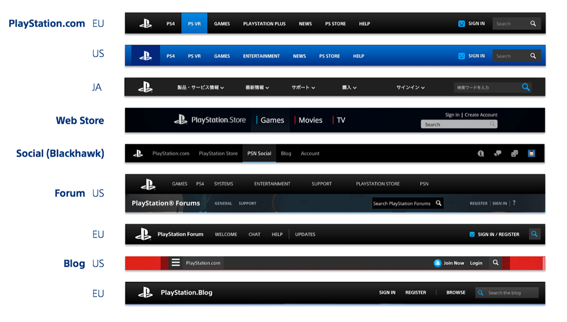This screenshot has width=567, height=322.
Task: Click PlayStation.com in the US Blog bar
Action: 203,263
